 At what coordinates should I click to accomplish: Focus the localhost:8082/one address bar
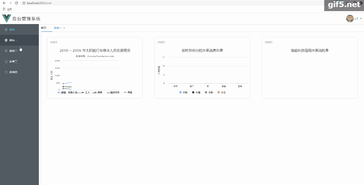pyautogui.click(x=172, y=3)
